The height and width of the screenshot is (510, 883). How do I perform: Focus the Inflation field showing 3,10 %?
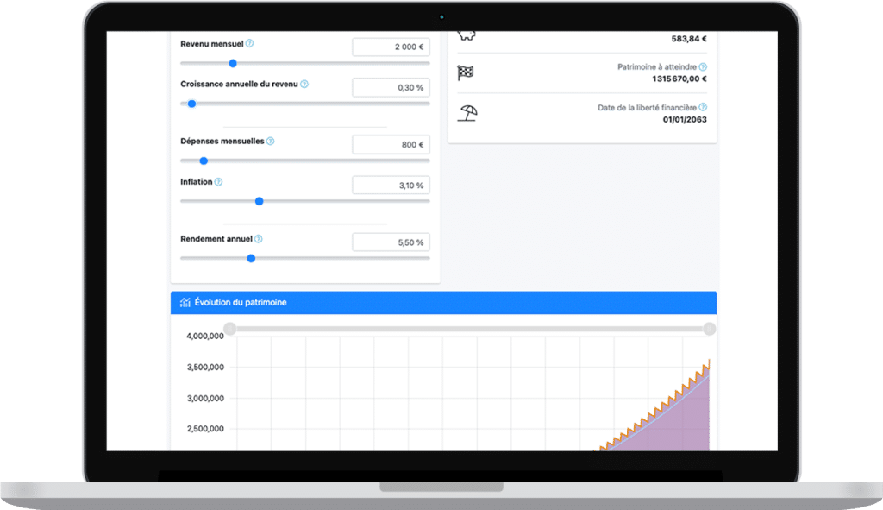(391, 185)
